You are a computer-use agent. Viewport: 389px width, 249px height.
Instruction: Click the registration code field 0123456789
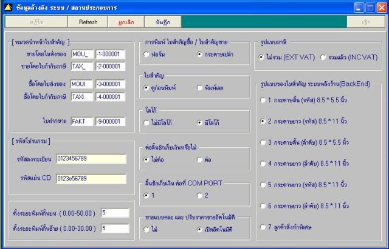tap(91, 159)
